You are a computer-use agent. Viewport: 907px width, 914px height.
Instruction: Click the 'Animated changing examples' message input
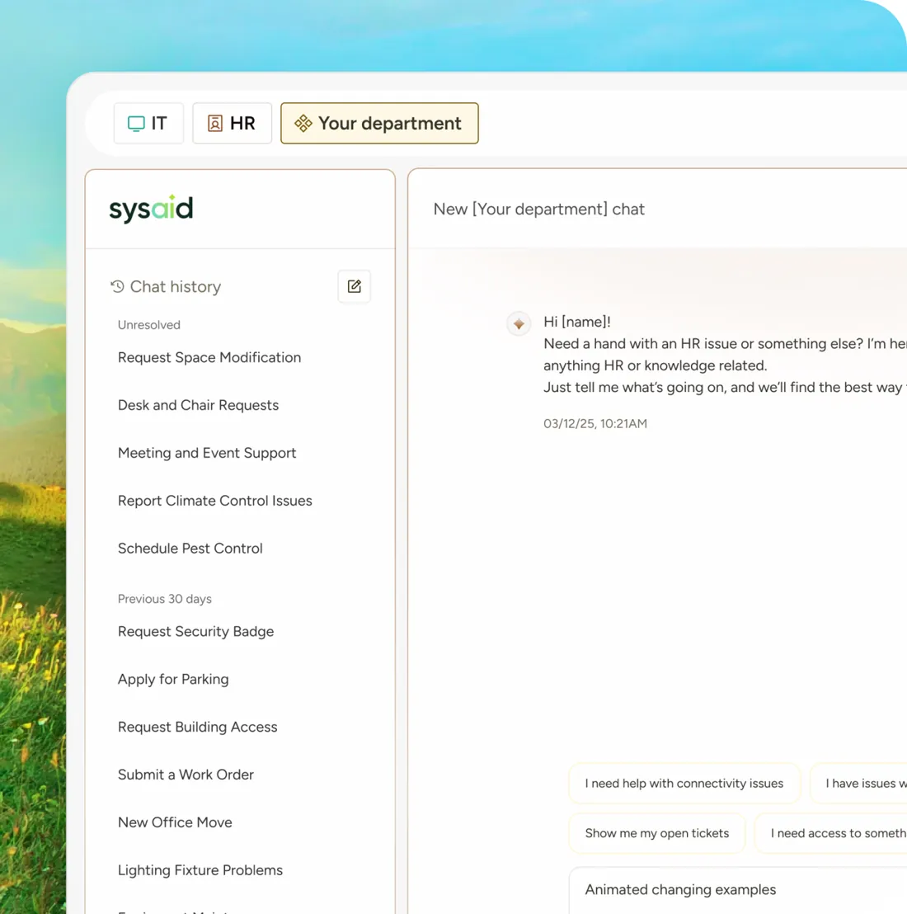737,890
